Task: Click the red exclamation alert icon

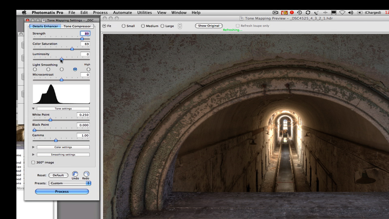Action: point(292,12)
